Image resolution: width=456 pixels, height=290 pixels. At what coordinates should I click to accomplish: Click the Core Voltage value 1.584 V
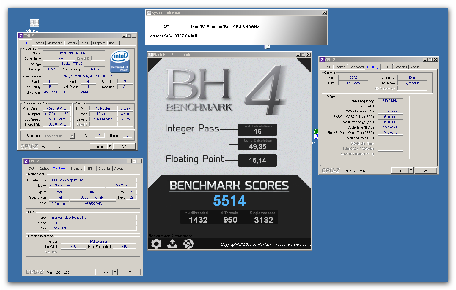[94, 69]
